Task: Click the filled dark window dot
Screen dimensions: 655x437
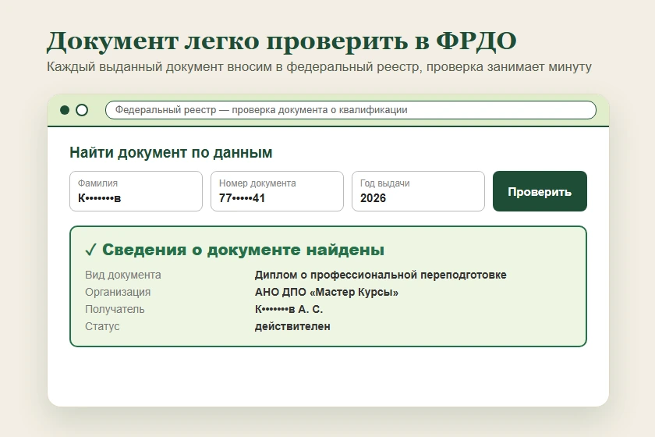Action: coord(65,110)
